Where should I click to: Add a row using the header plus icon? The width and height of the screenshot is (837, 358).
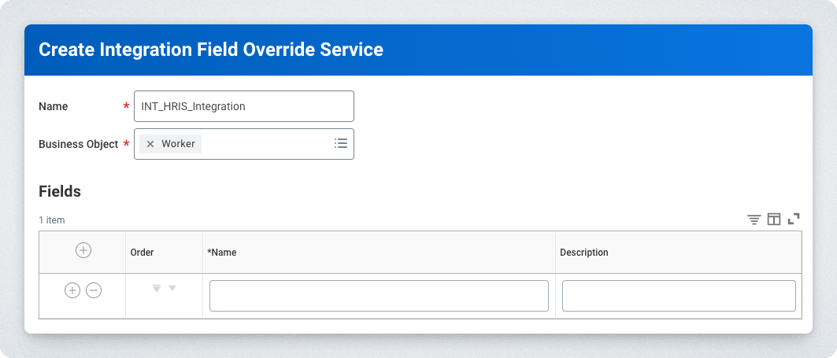[x=83, y=250]
